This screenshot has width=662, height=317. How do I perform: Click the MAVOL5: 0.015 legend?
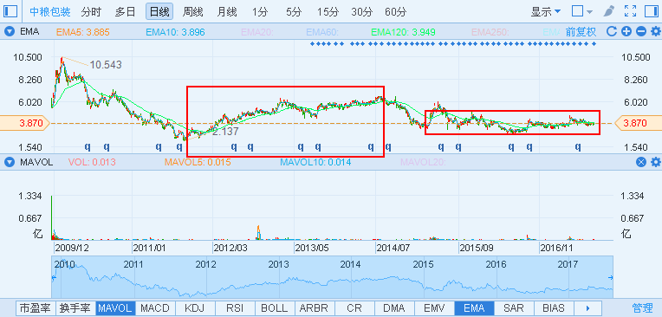pyautogui.click(x=198, y=162)
